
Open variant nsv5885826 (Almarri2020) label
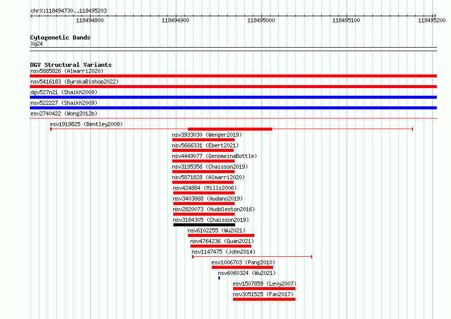point(67,71)
